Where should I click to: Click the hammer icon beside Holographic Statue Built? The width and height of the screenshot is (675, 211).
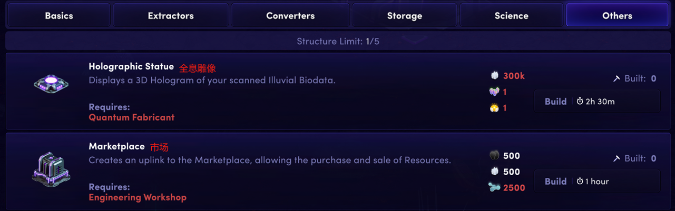617,79
